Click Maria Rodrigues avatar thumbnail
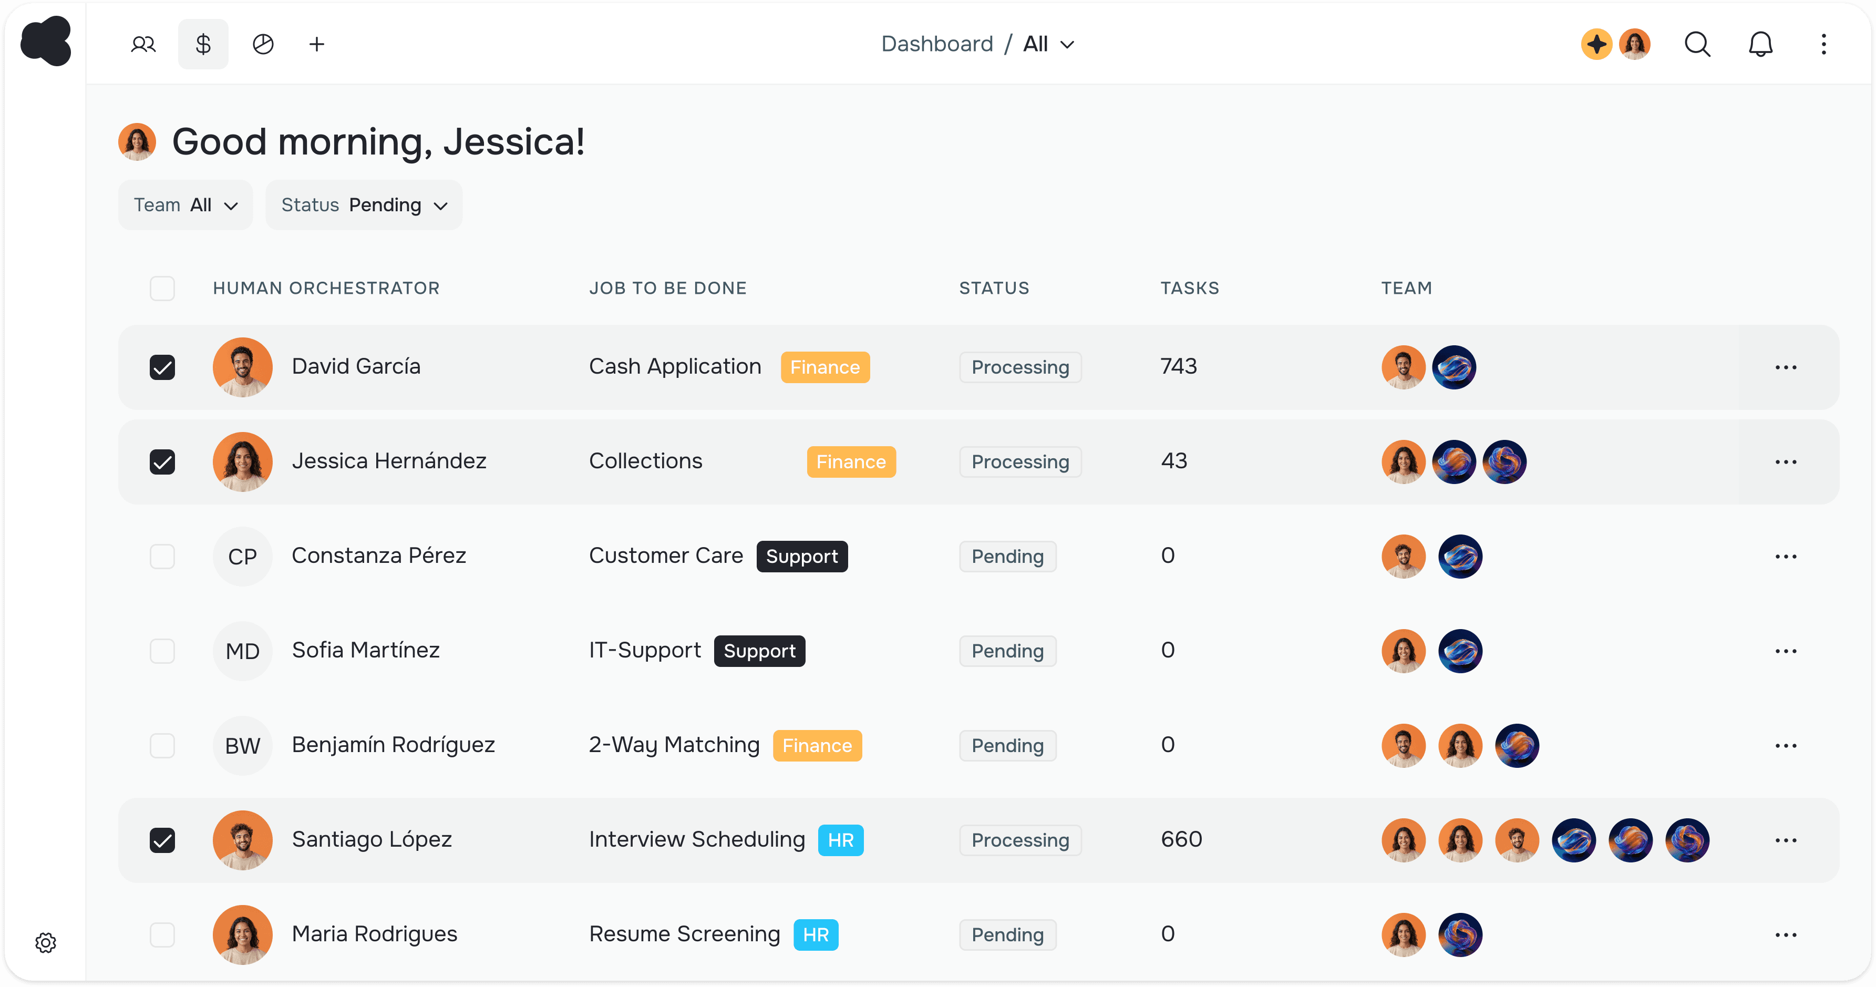Screen dimensions: 1876x987 click(242, 934)
